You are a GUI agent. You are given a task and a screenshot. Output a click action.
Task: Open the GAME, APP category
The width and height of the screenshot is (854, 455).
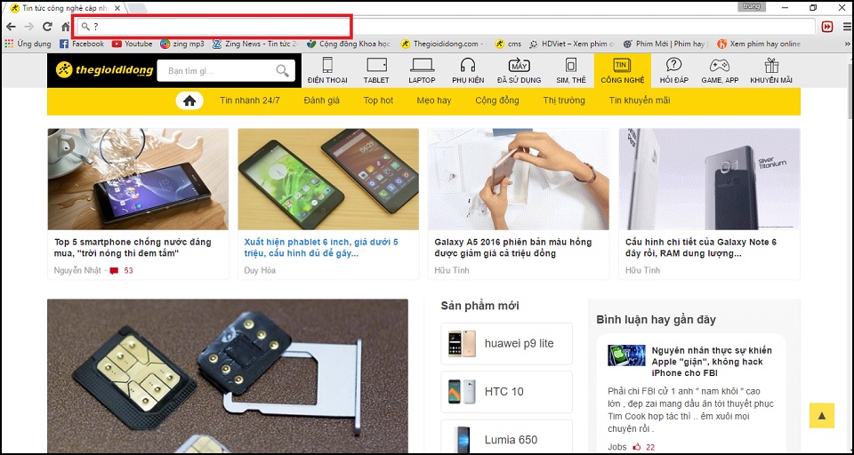tap(720, 70)
